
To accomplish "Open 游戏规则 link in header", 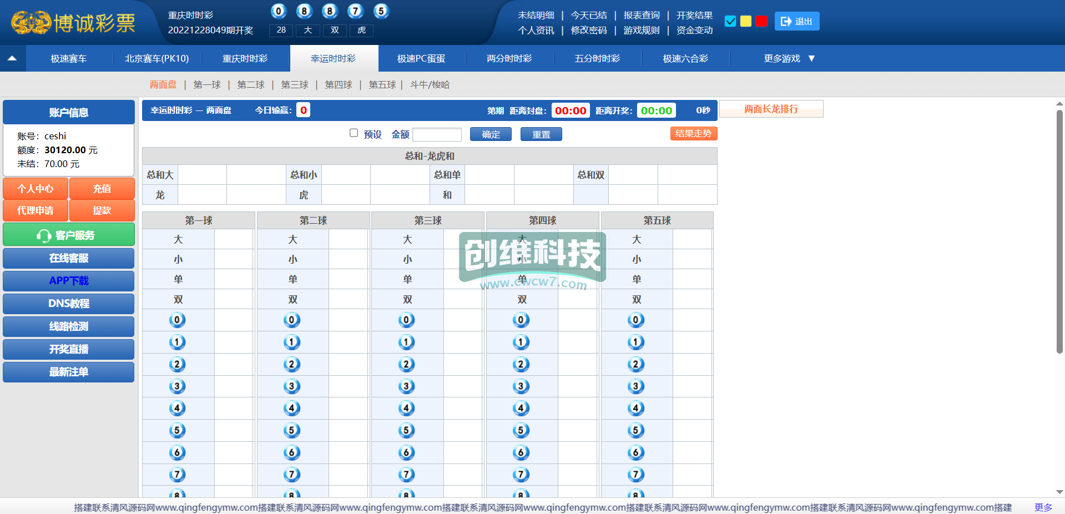I will pyautogui.click(x=642, y=30).
